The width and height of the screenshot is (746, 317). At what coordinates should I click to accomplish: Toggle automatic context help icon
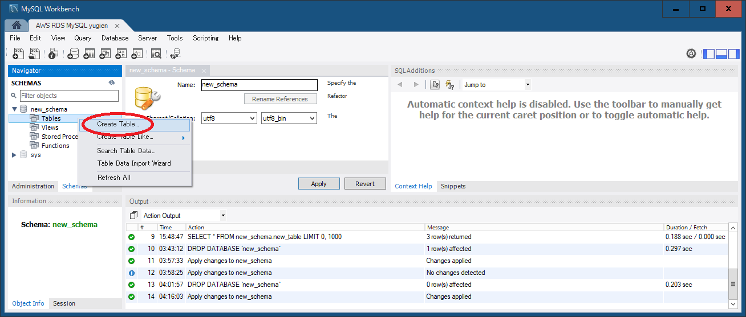[449, 85]
